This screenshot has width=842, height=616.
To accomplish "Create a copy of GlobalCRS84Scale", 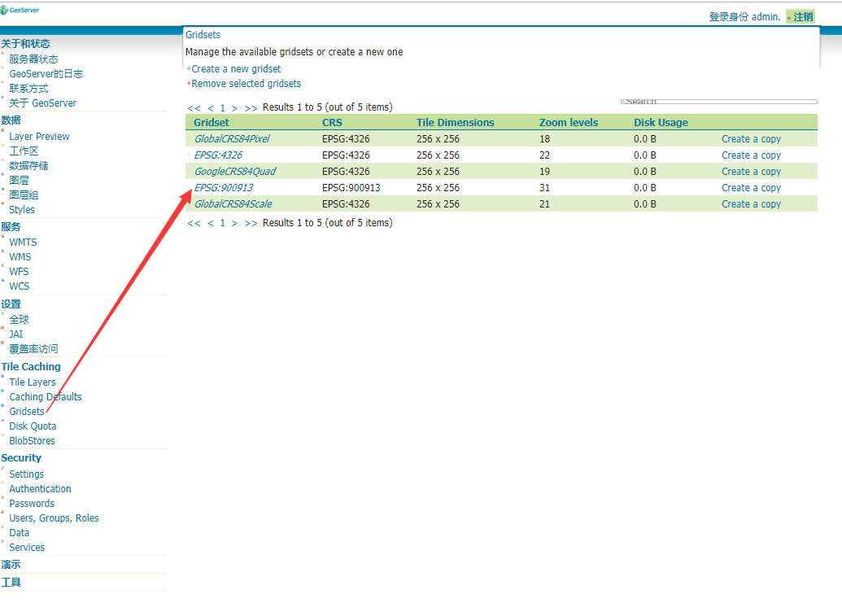I will pyautogui.click(x=751, y=204).
